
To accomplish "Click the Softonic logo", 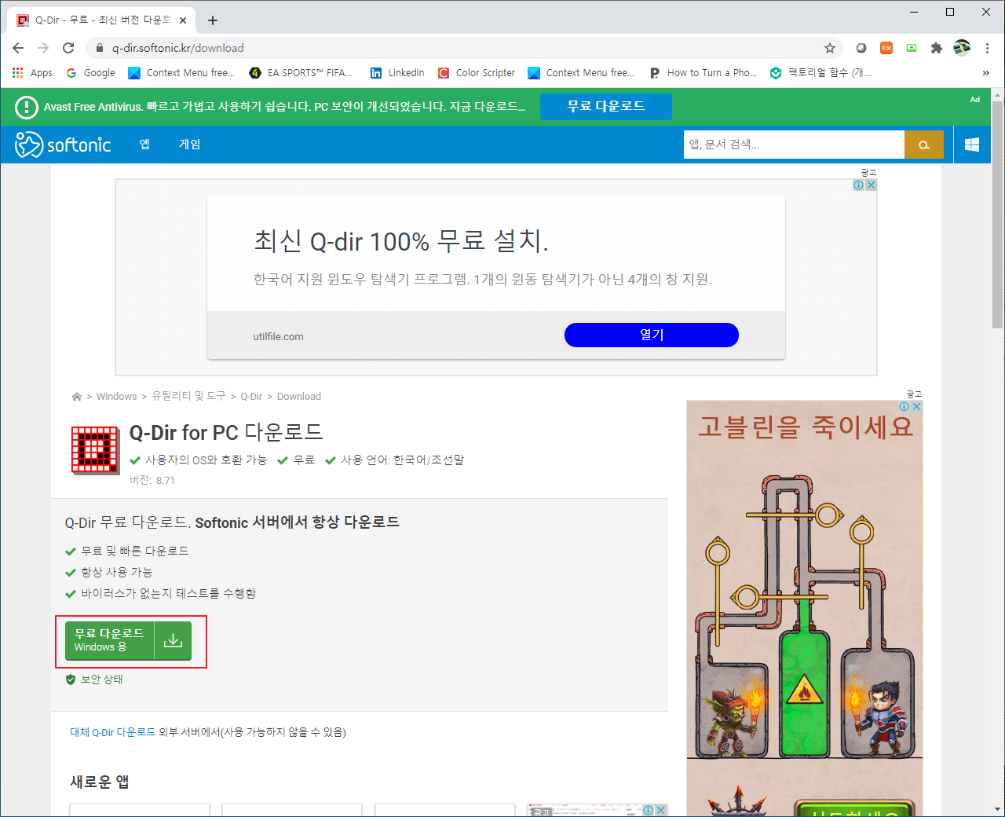I will point(63,145).
